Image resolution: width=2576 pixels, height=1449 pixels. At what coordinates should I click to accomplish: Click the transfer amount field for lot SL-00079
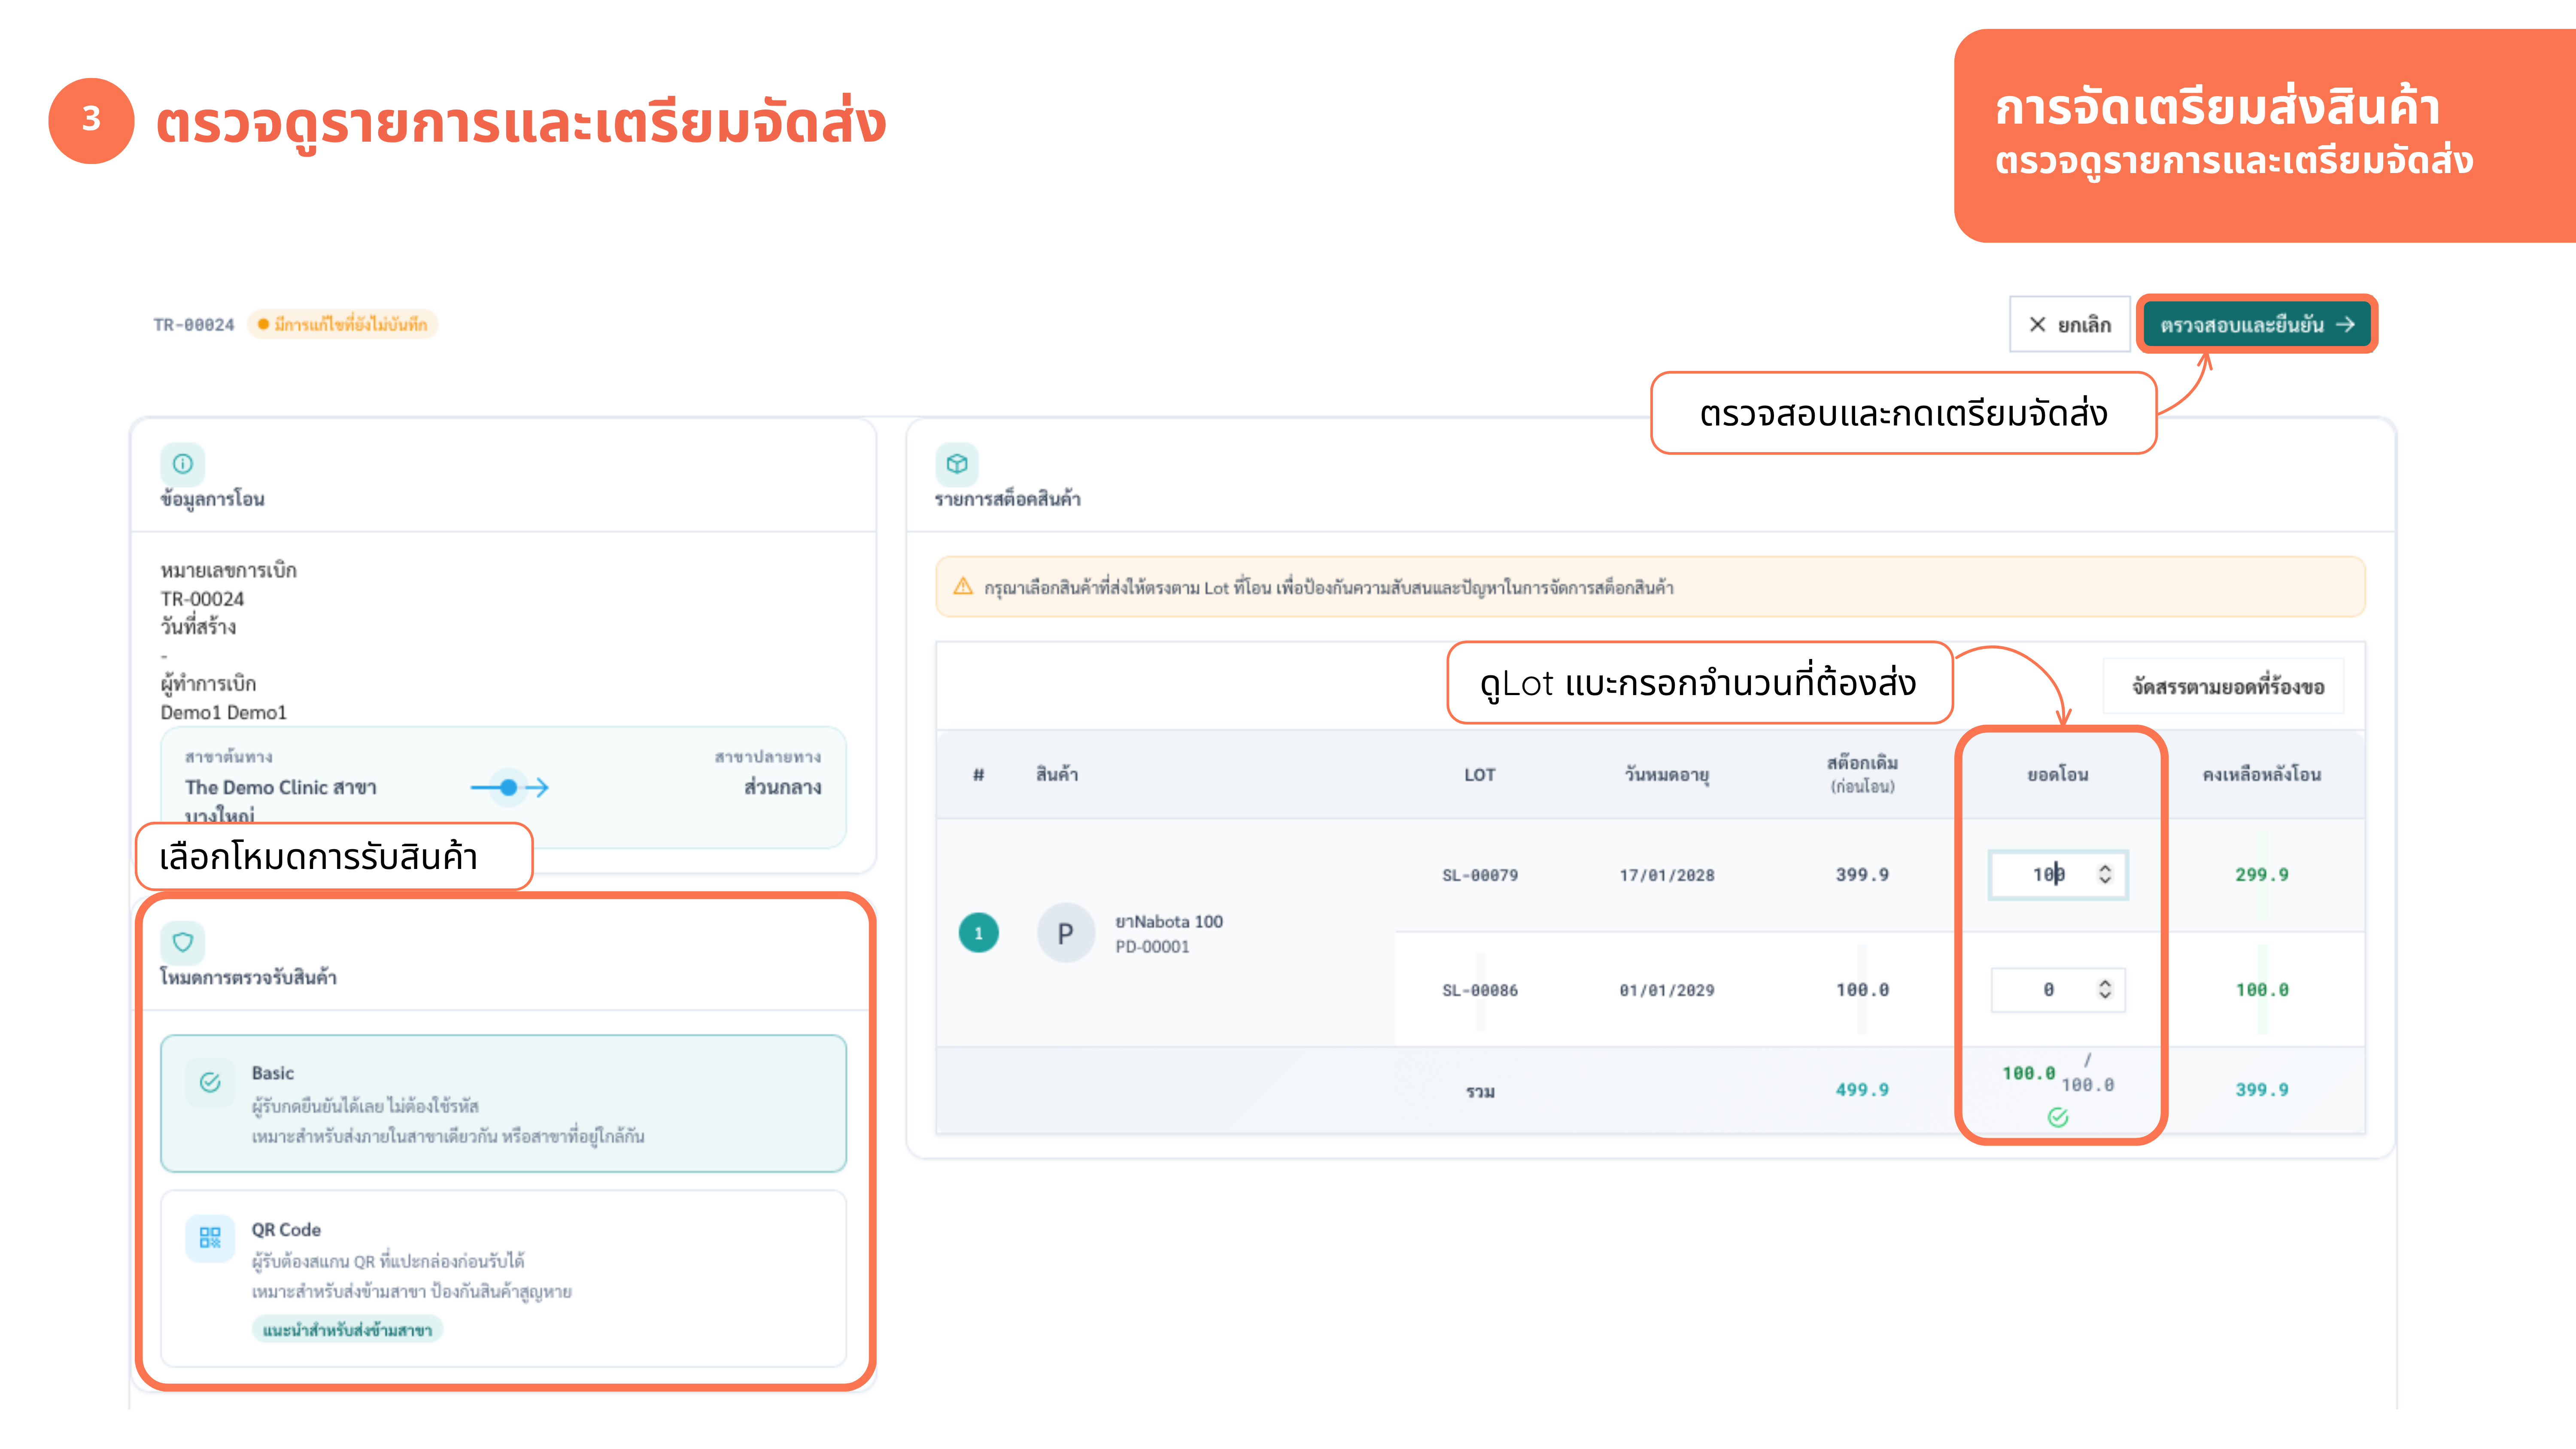[2058, 875]
